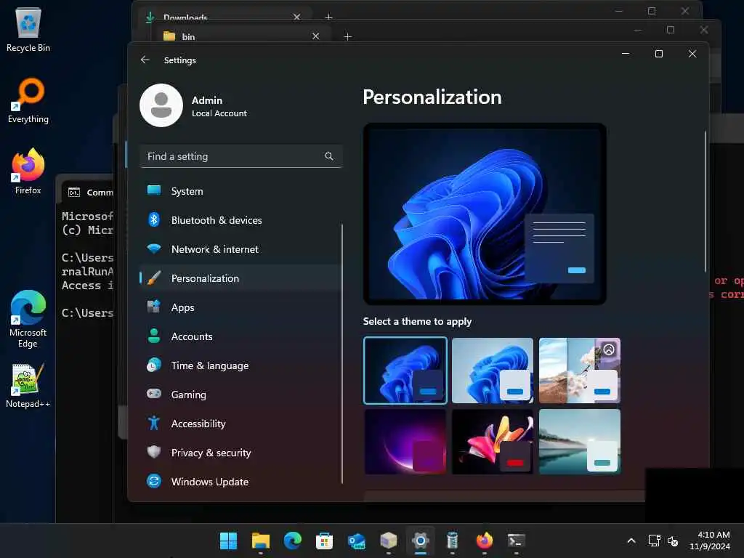Apply the lake Sunrise theme
Viewport: 744px width, 558px height.
[x=579, y=442]
